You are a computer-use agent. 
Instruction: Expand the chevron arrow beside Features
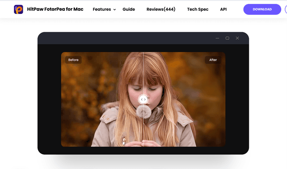pos(115,9)
